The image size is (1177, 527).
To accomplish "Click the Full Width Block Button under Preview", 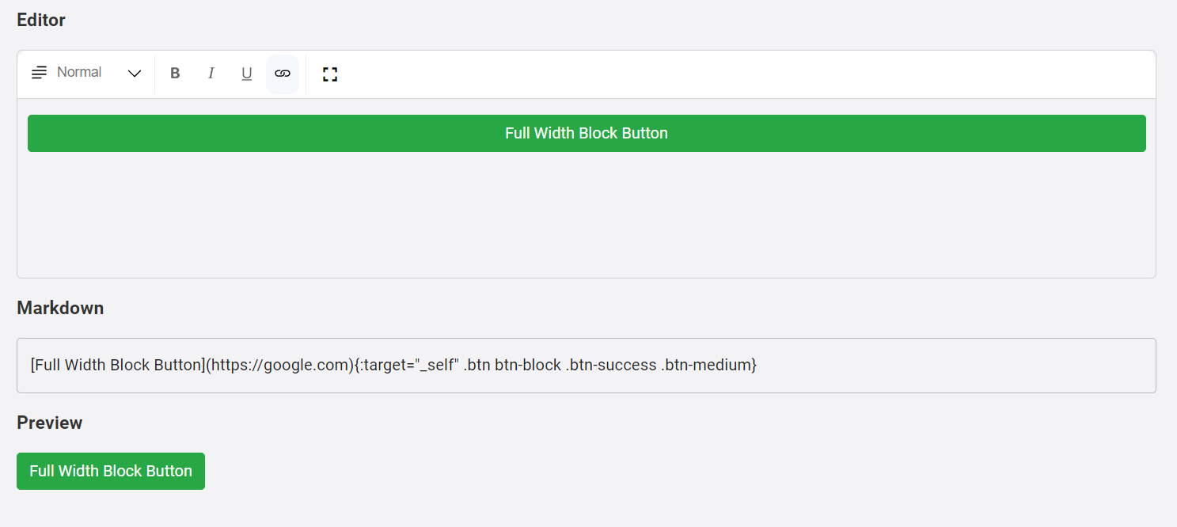I will [110, 470].
